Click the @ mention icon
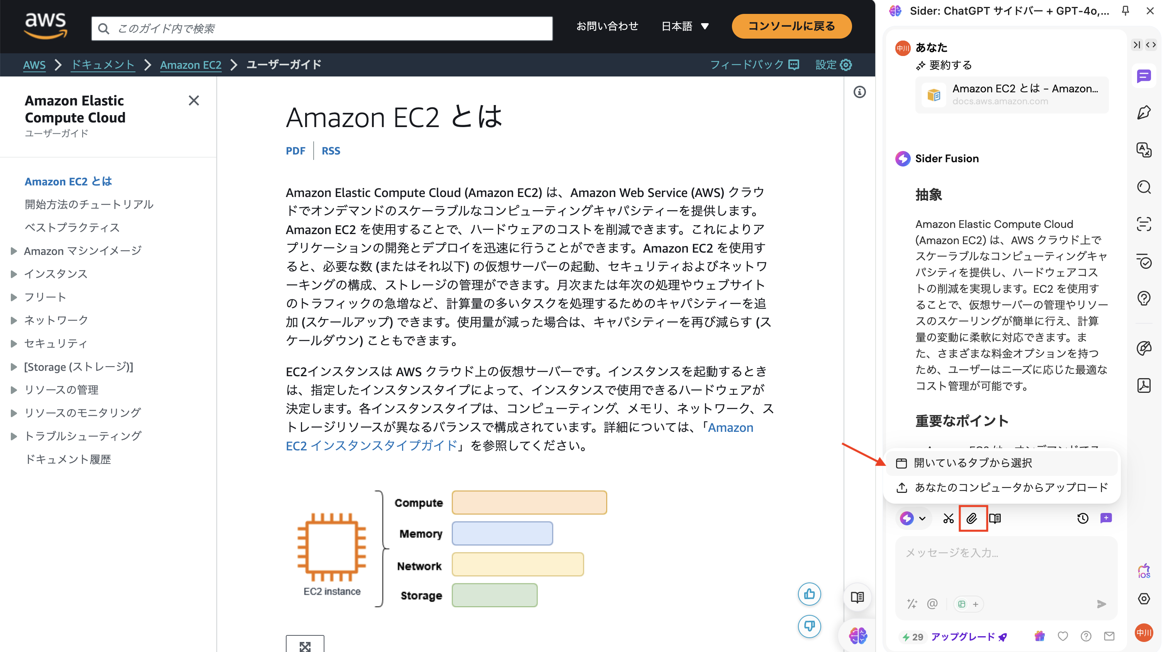 tap(932, 604)
